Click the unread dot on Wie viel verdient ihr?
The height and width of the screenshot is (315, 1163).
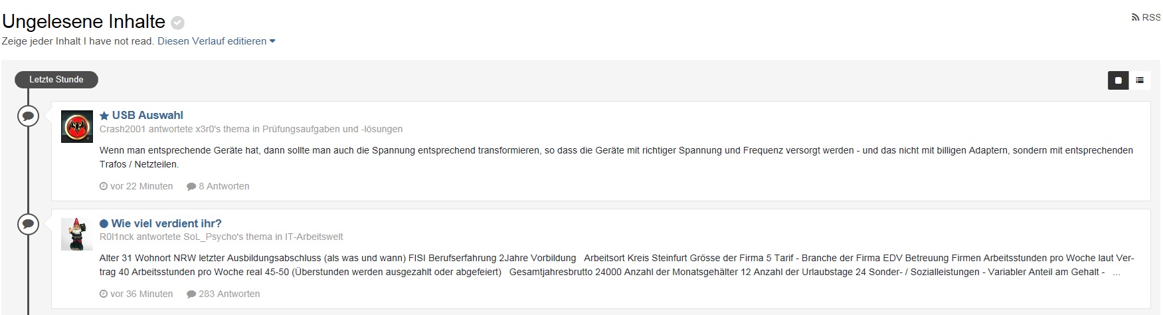(x=104, y=224)
